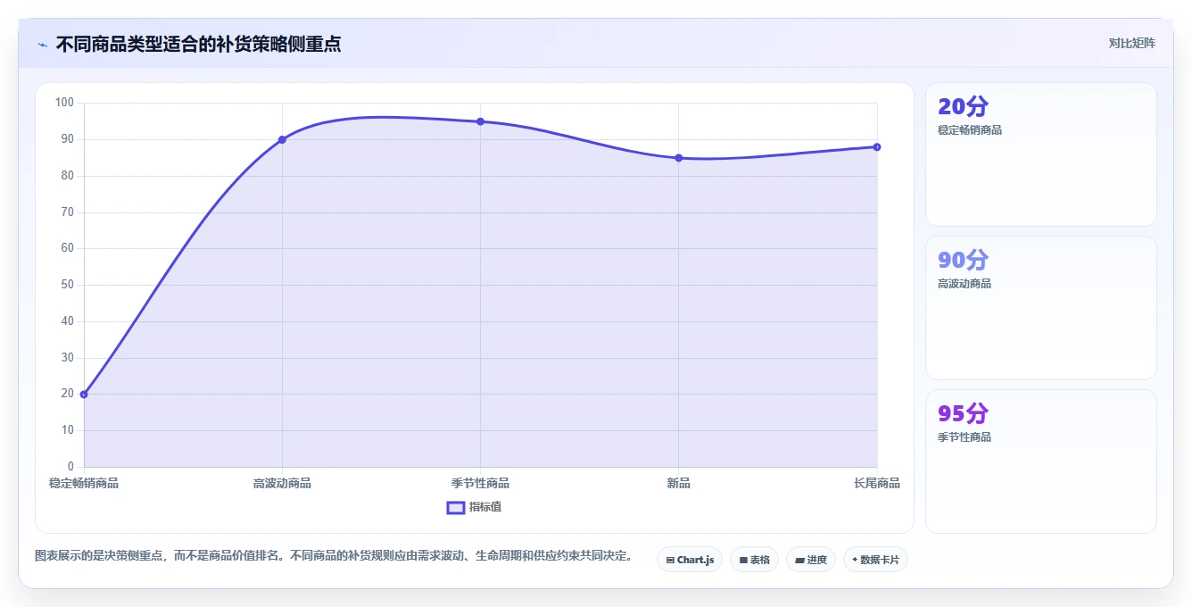
Task: Click the 表格 tag chip
Action: click(x=754, y=560)
